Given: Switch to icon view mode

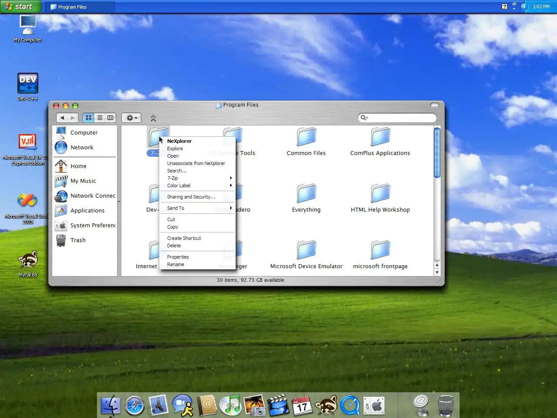Looking at the screenshot, I should pos(88,118).
